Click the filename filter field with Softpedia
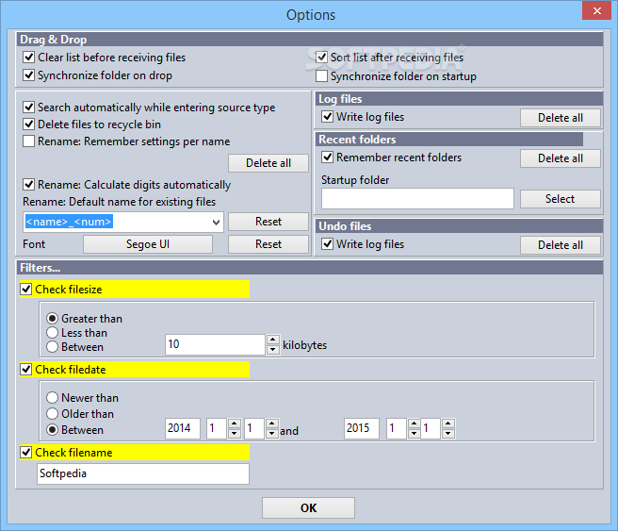 143,473
